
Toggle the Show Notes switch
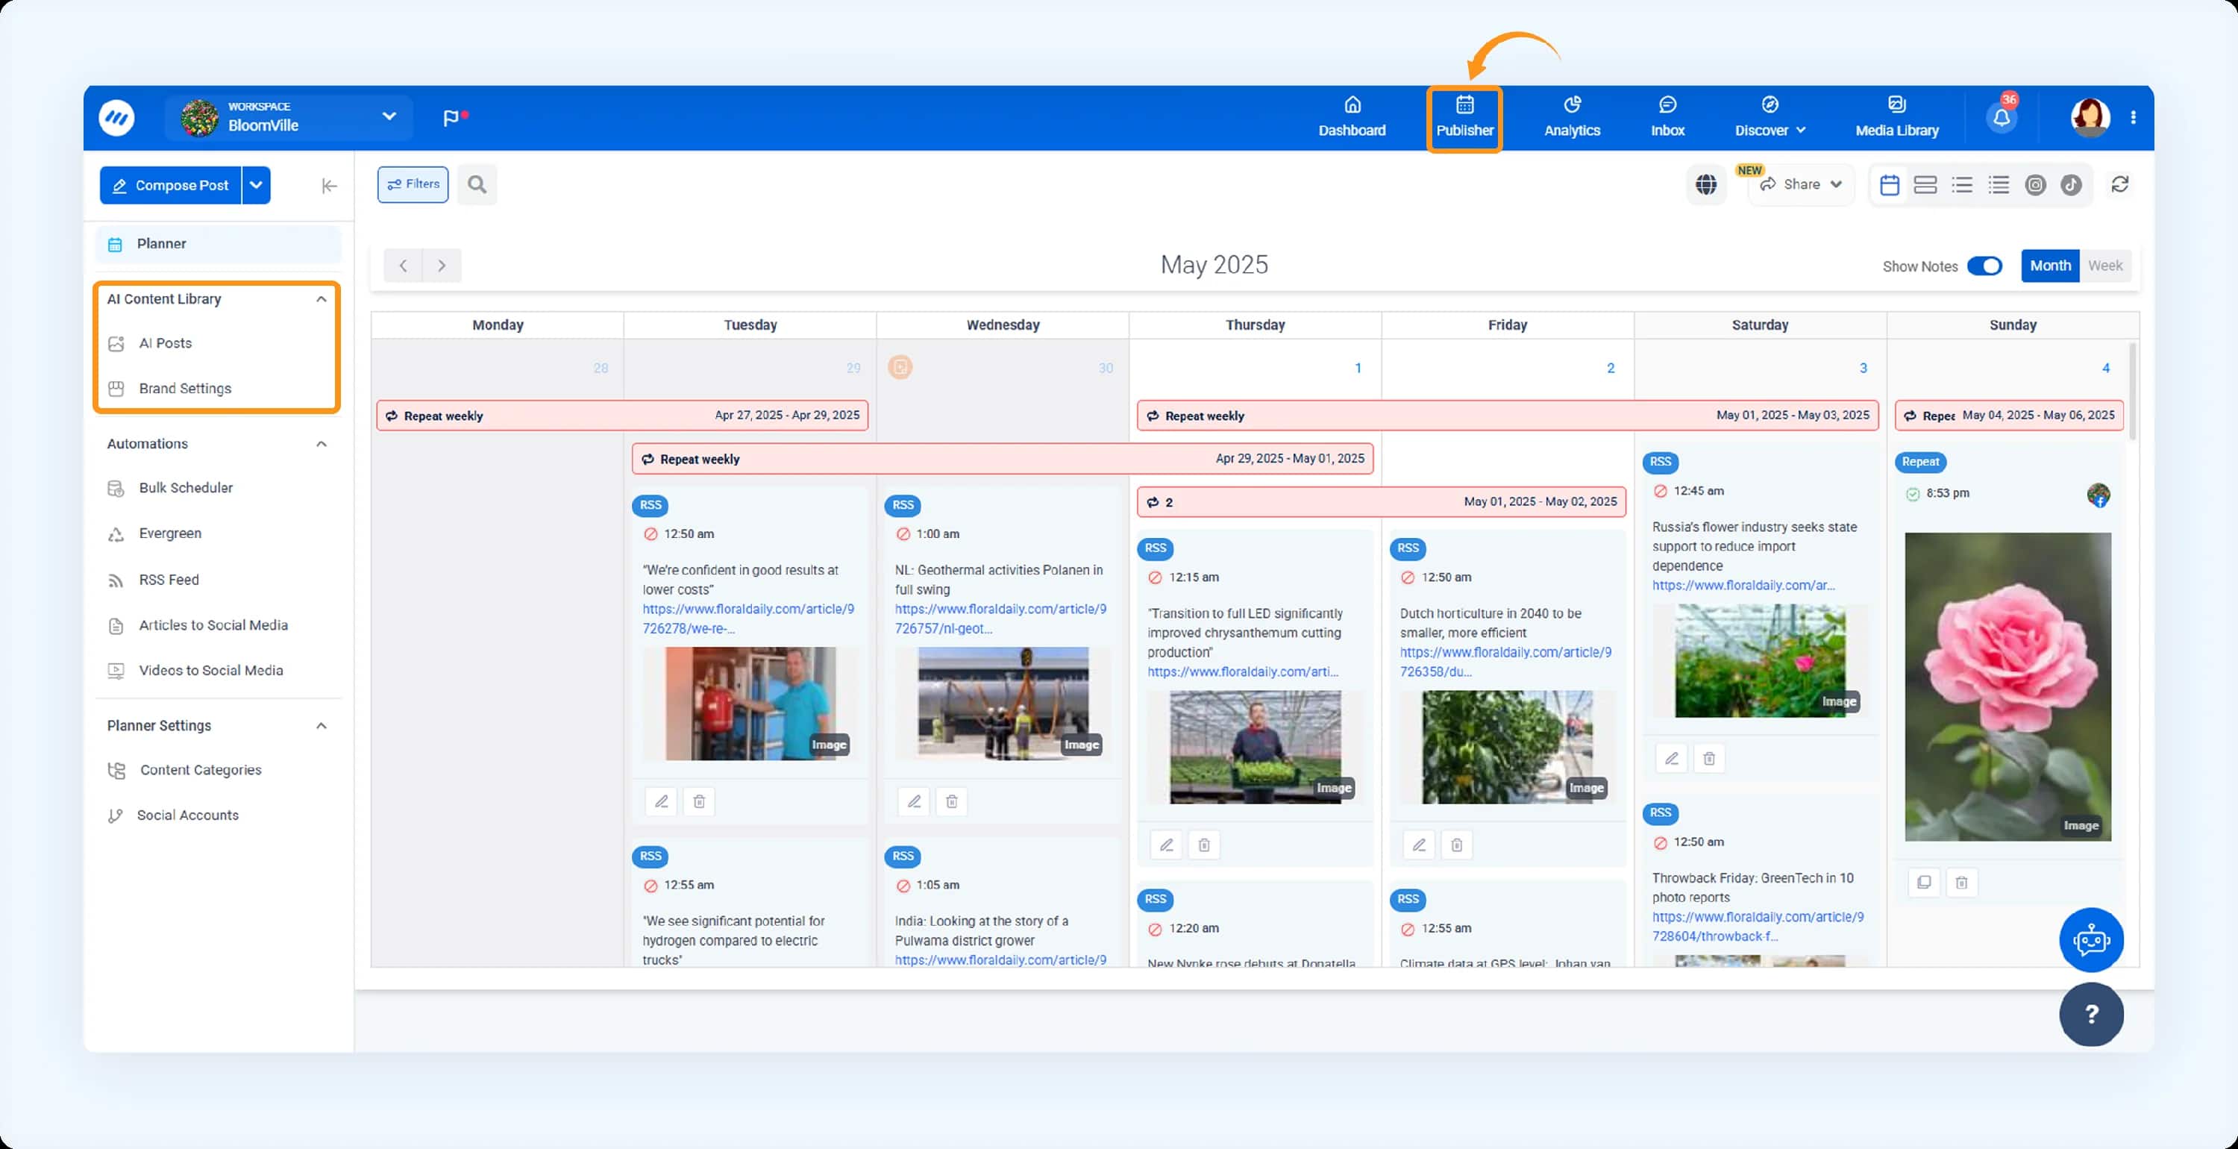pos(1986,266)
